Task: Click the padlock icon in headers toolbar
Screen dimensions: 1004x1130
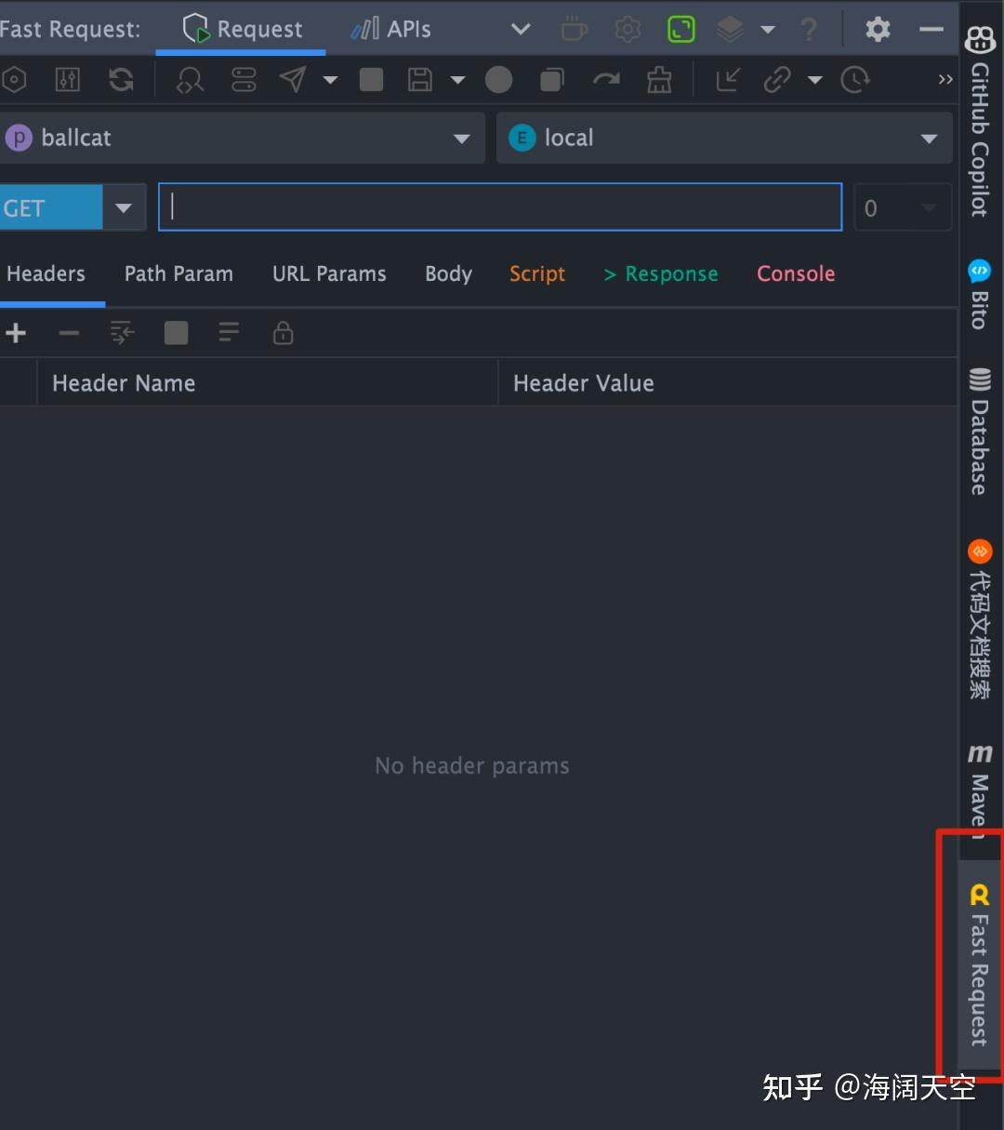Action: (283, 333)
